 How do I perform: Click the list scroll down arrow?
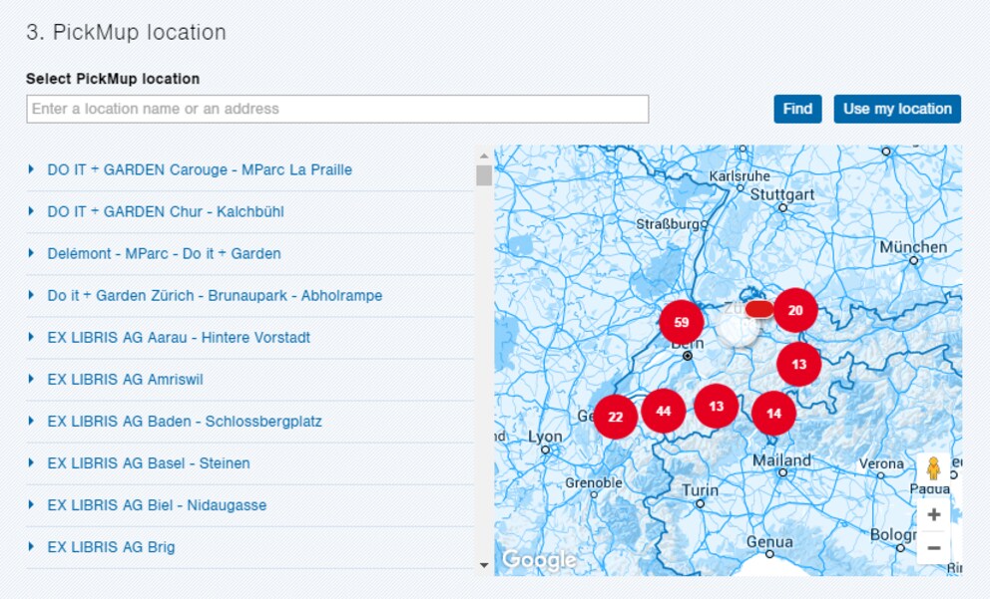coord(484,565)
